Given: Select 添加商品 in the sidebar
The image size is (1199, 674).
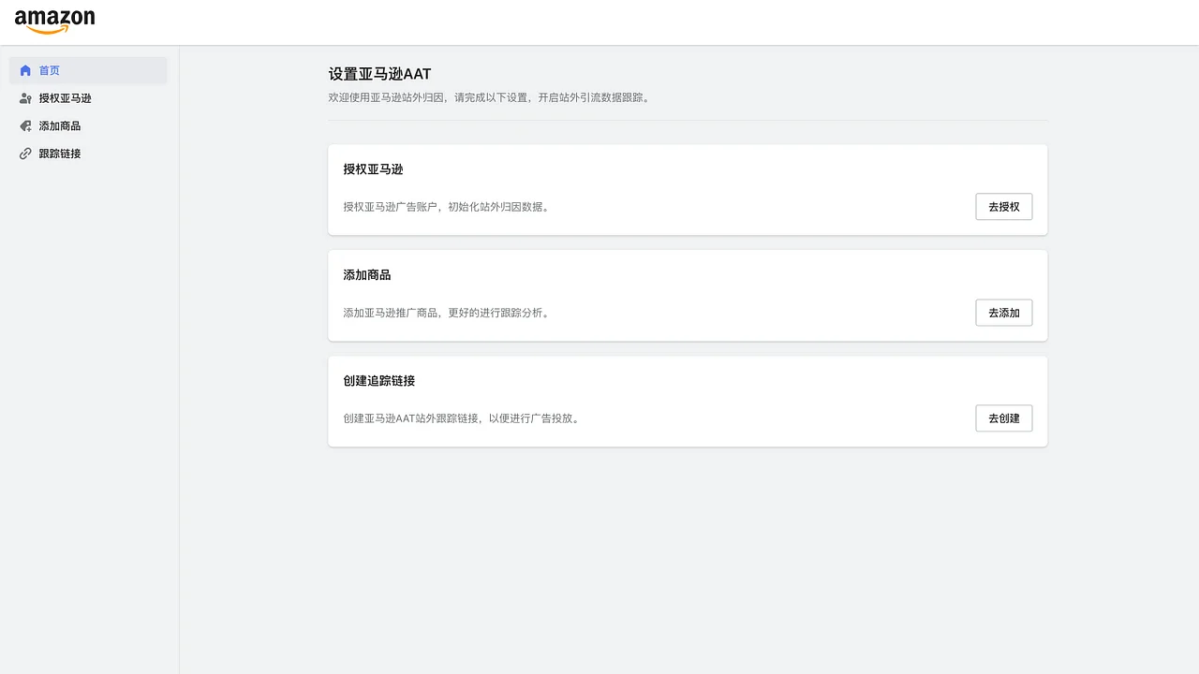Looking at the screenshot, I should 88,125.
